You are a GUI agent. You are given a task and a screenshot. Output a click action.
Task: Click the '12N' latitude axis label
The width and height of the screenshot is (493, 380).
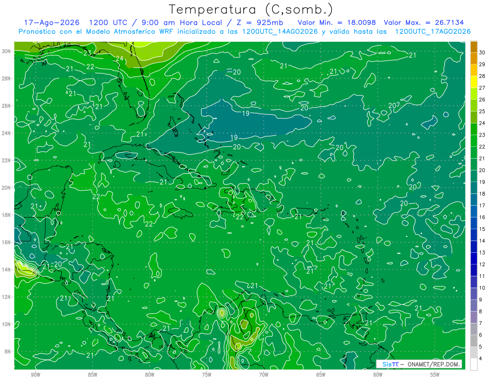[x=7, y=297]
